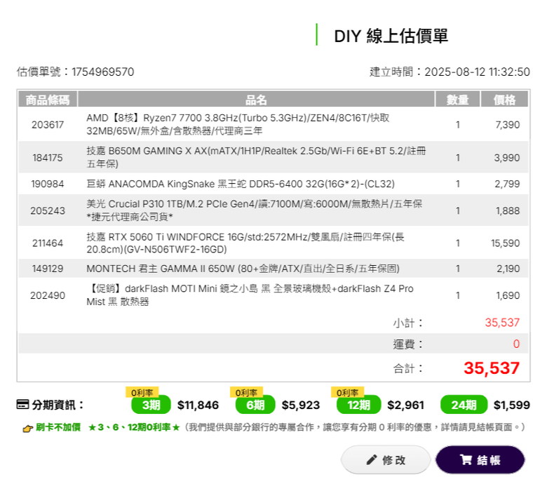547x491 pixels.
Task: Select the 3期 installment badge
Action: click(x=151, y=405)
